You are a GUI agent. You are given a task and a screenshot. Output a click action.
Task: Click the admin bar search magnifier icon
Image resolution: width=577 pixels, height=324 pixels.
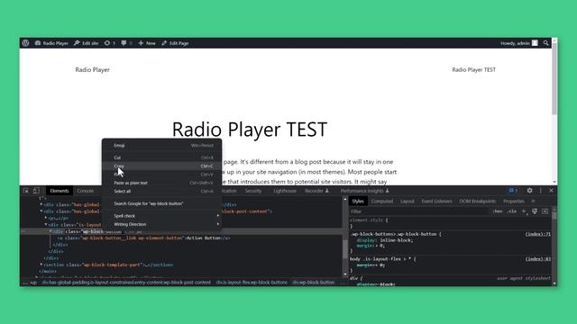[x=545, y=43]
